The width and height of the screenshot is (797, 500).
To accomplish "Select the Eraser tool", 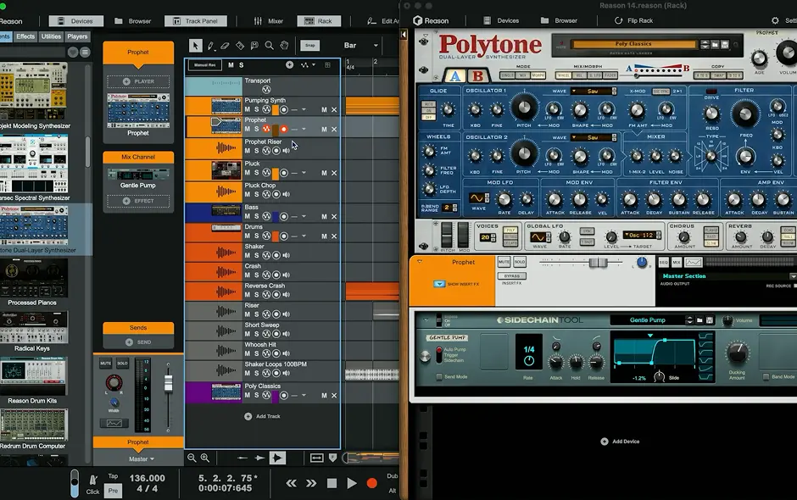I will (x=225, y=46).
